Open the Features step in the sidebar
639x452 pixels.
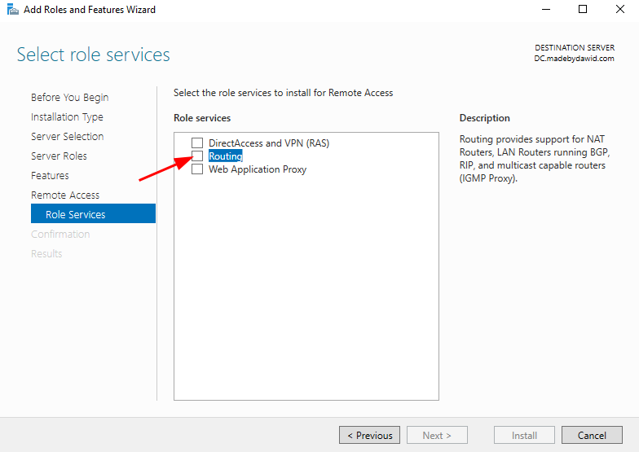tap(50, 176)
